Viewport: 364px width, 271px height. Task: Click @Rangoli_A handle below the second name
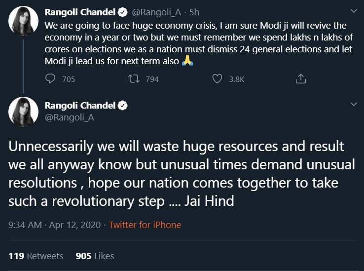pyautogui.click(x=69, y=117)
